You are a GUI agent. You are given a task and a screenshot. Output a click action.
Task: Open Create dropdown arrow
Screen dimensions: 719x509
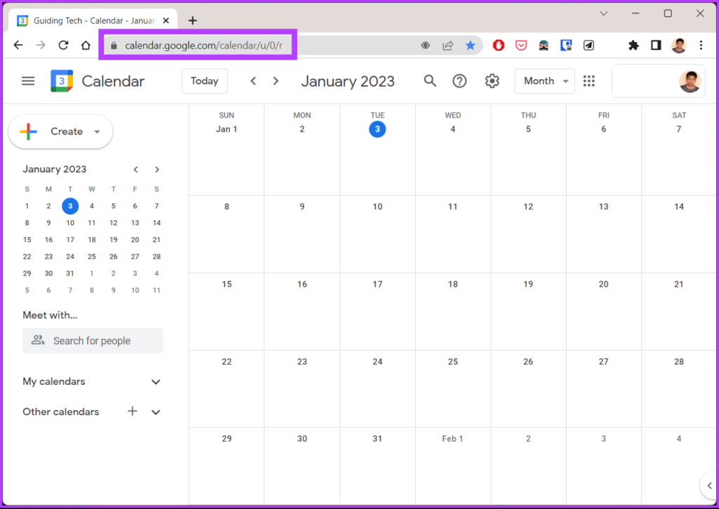97,132
